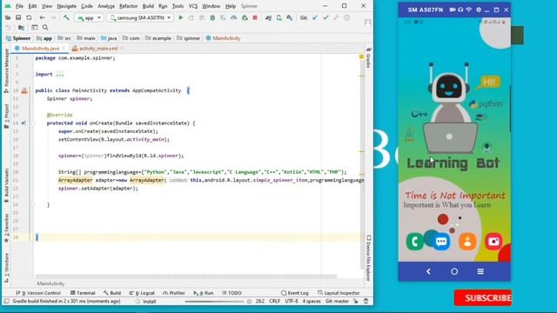Image resolution: width=557 pixels, height=313 pixels.
Task: Click the Git Update Project arrow icon
Action: click(x=315, y=17)
